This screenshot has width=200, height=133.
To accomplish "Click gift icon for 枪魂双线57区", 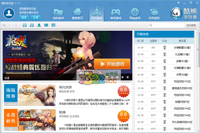I will tap(165, 102).
